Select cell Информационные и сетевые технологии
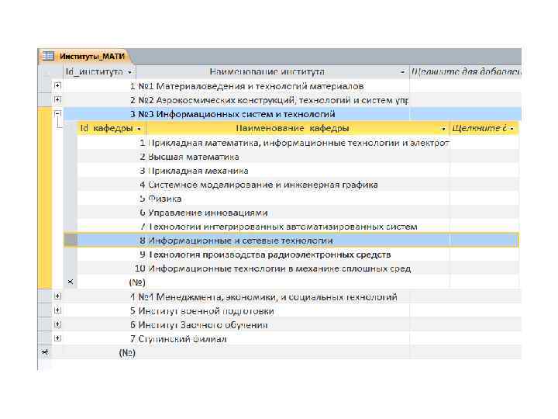 click(x=298, y=241)
